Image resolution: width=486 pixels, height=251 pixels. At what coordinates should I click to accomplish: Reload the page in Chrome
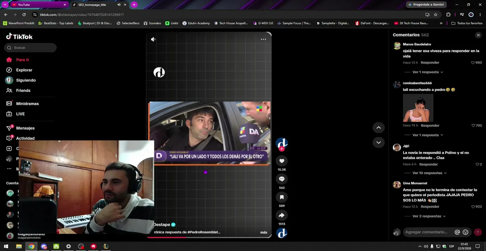pos(24,15)
